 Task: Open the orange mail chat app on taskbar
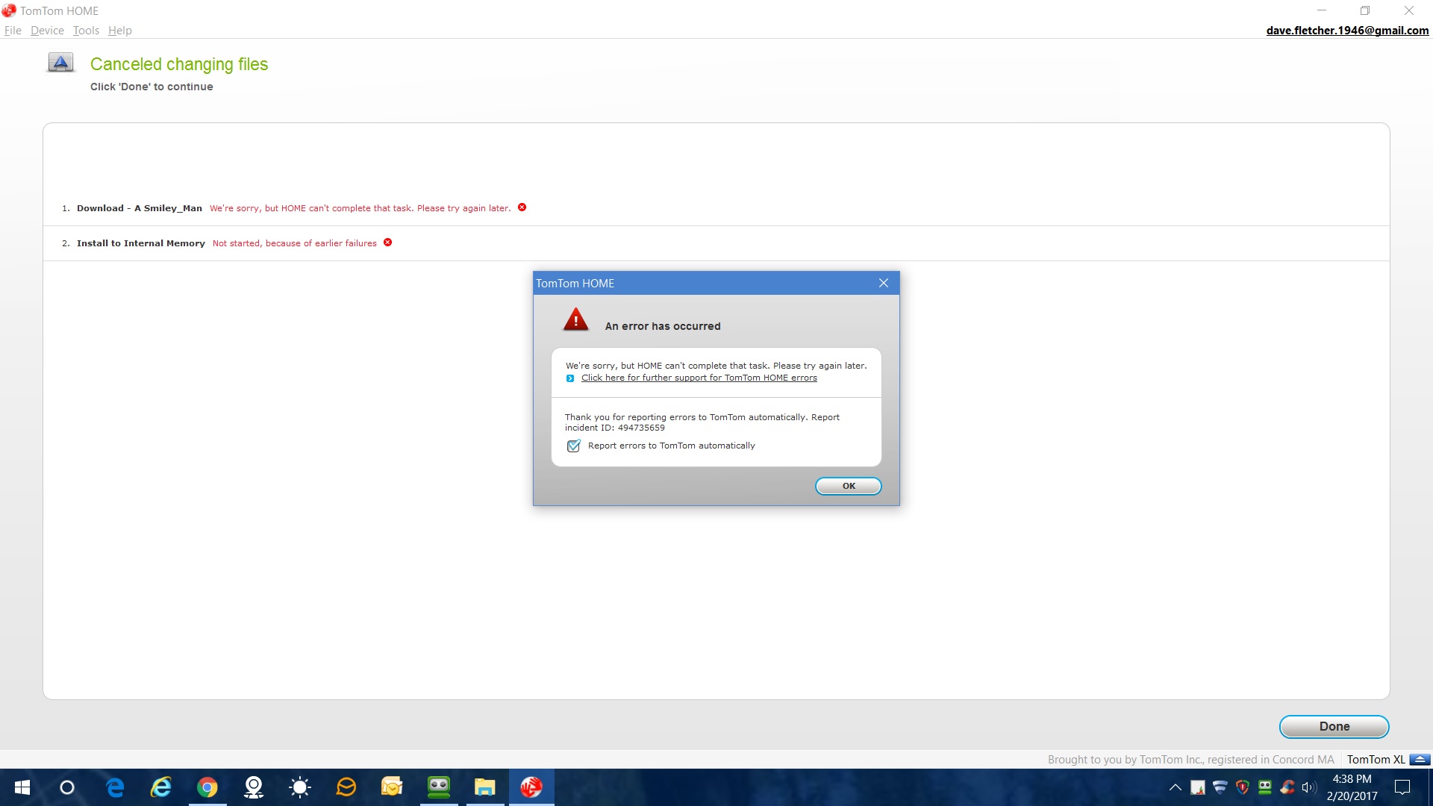[x=346, y=787]
